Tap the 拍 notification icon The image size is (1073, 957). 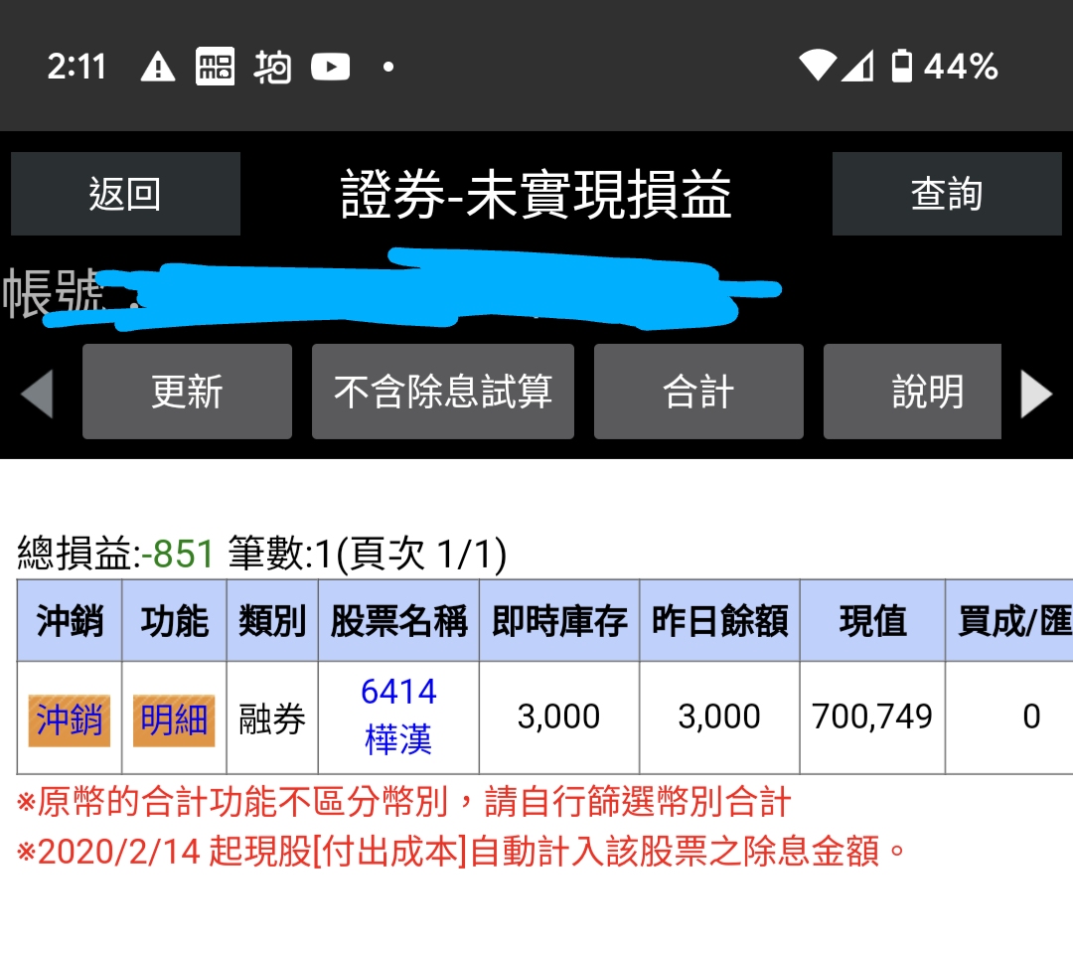272,67
